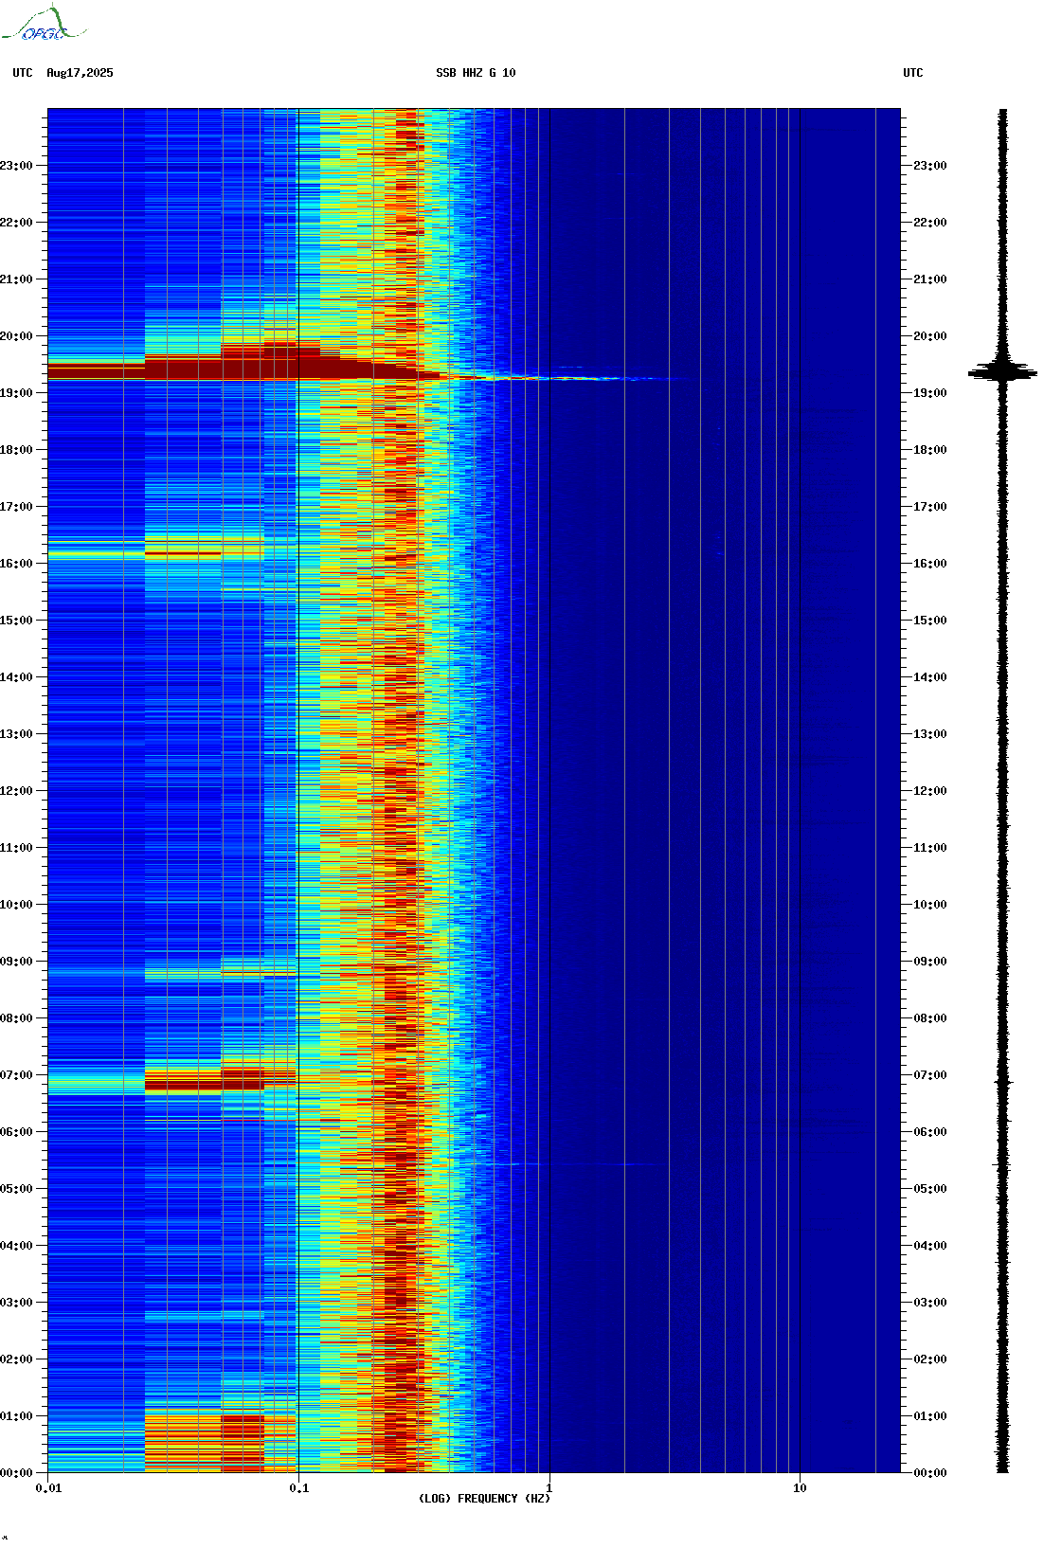Click the left axis '16:00' time label
Screen dimensions: 1044x1548
click(x=16, y=564)
